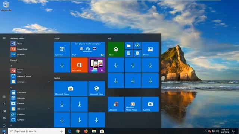
Task: Click the Recently added heading
Action: [x=17, y=39]
